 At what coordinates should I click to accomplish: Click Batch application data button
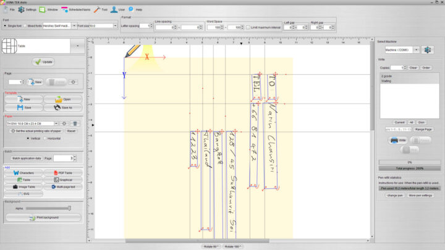tap(27, 158)
